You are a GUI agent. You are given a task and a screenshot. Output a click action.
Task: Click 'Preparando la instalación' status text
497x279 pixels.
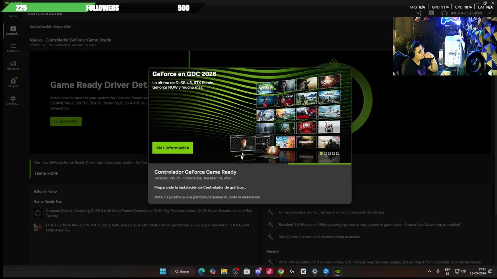point(200,188)
